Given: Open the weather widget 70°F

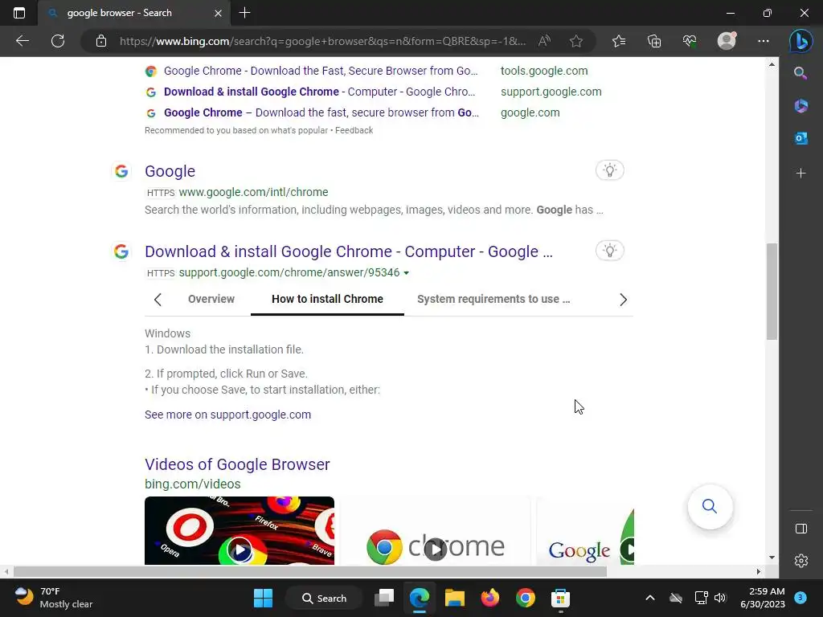Looking at the screenshot, I should point(54,598).
